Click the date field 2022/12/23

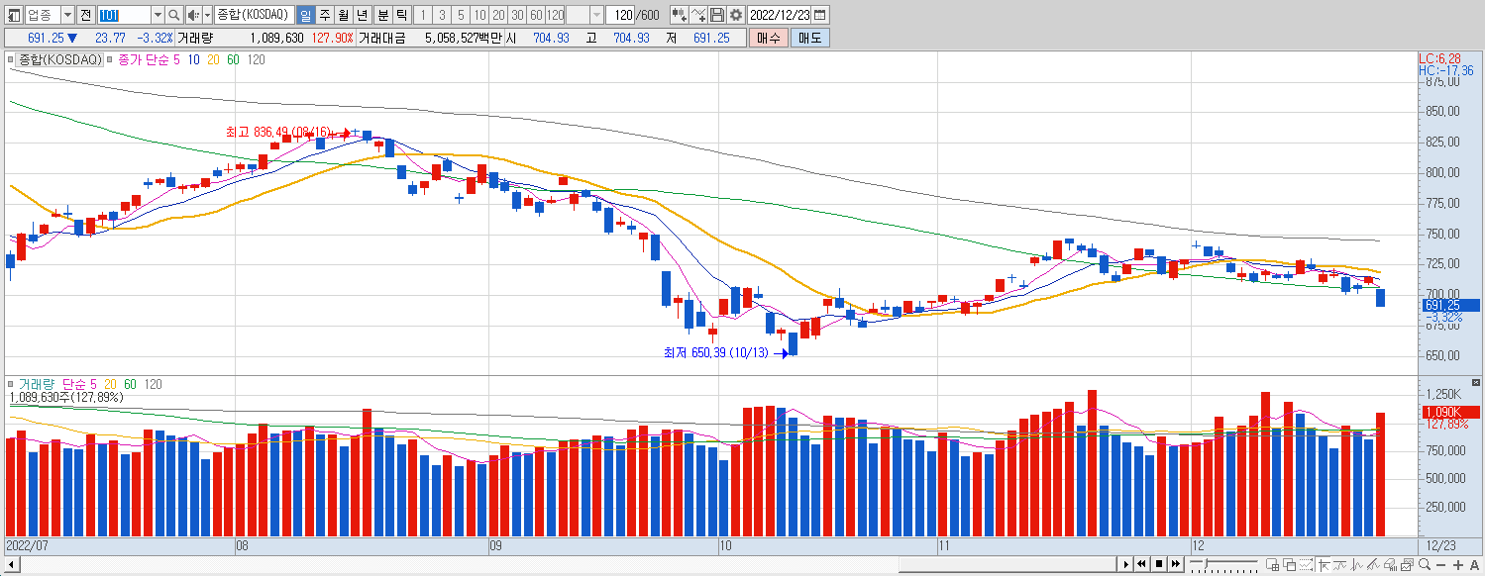(781, 15)
